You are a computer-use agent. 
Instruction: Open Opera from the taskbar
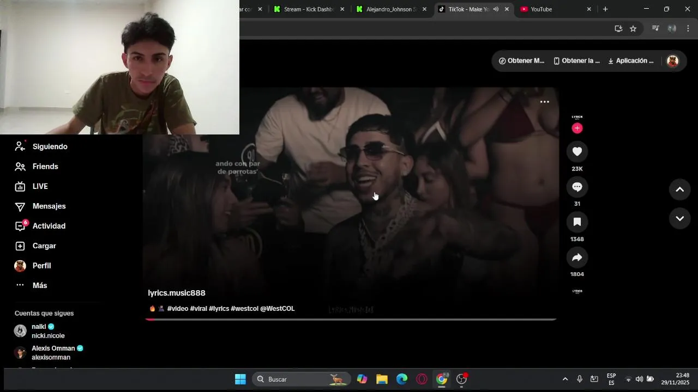point(422,379)
